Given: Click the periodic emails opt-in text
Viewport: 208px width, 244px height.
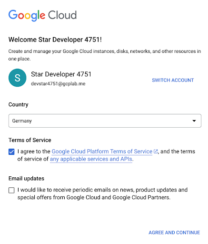Looking at the screenshot, I should coord(102,193).
